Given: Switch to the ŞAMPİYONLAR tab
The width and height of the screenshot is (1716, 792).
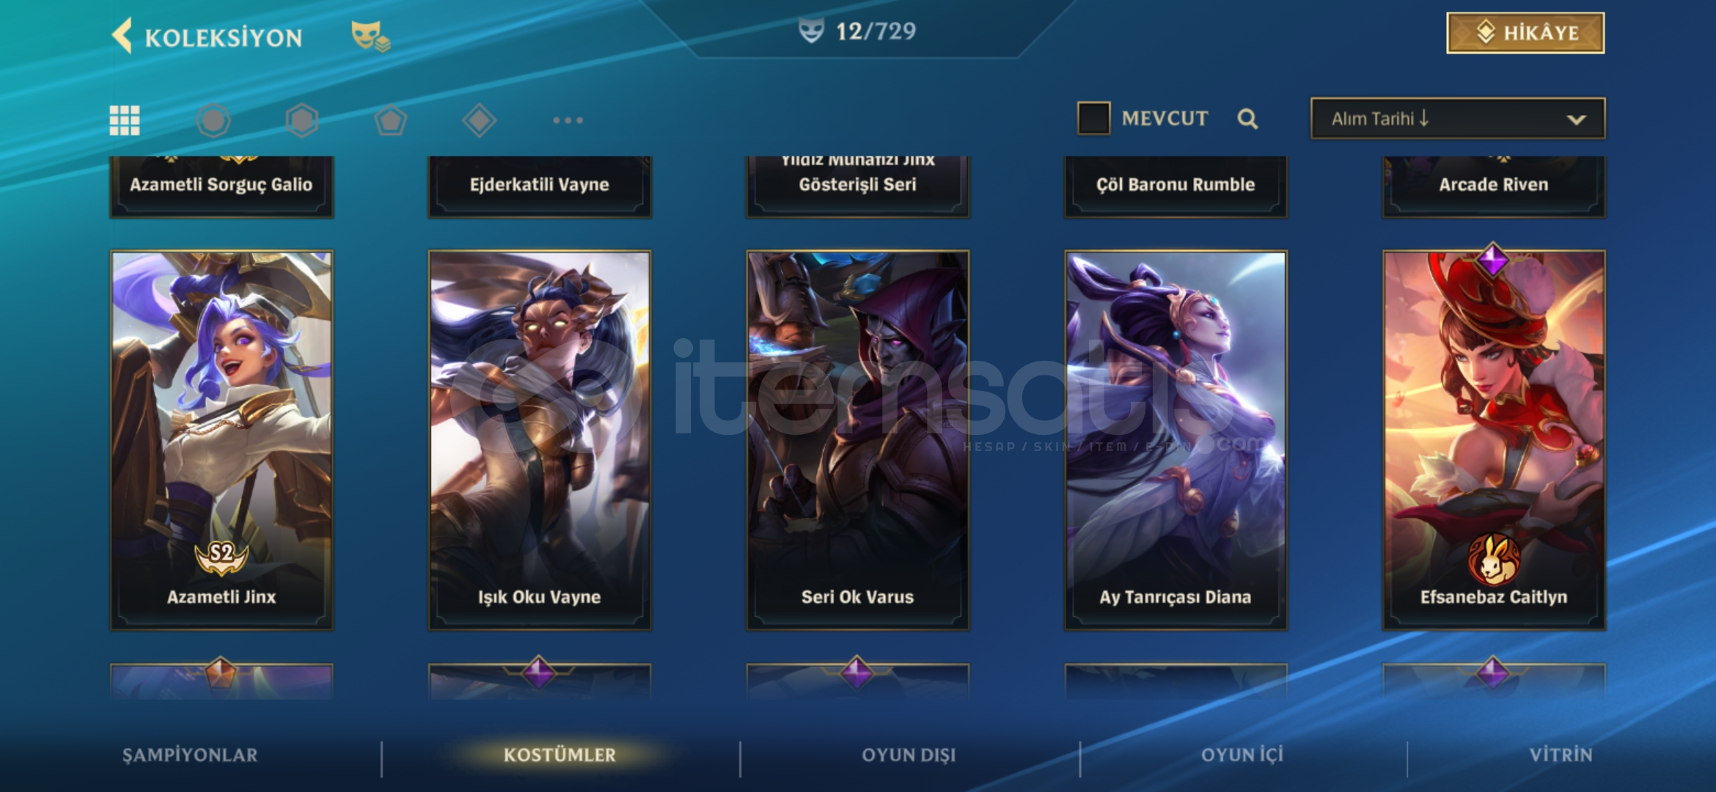Looking at the screenshot, I should click(x=190, y=755).
